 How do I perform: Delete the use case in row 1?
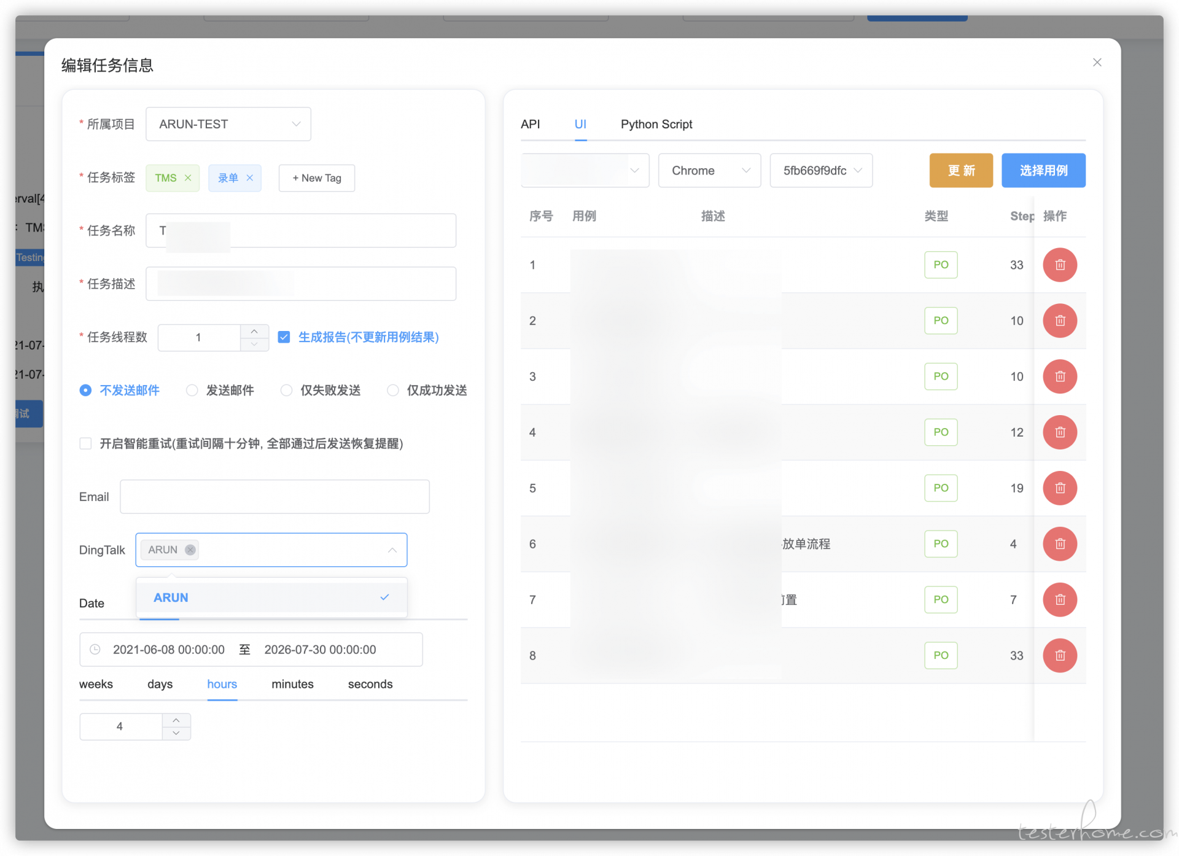pyautogui.click(x=1060, y=265)
